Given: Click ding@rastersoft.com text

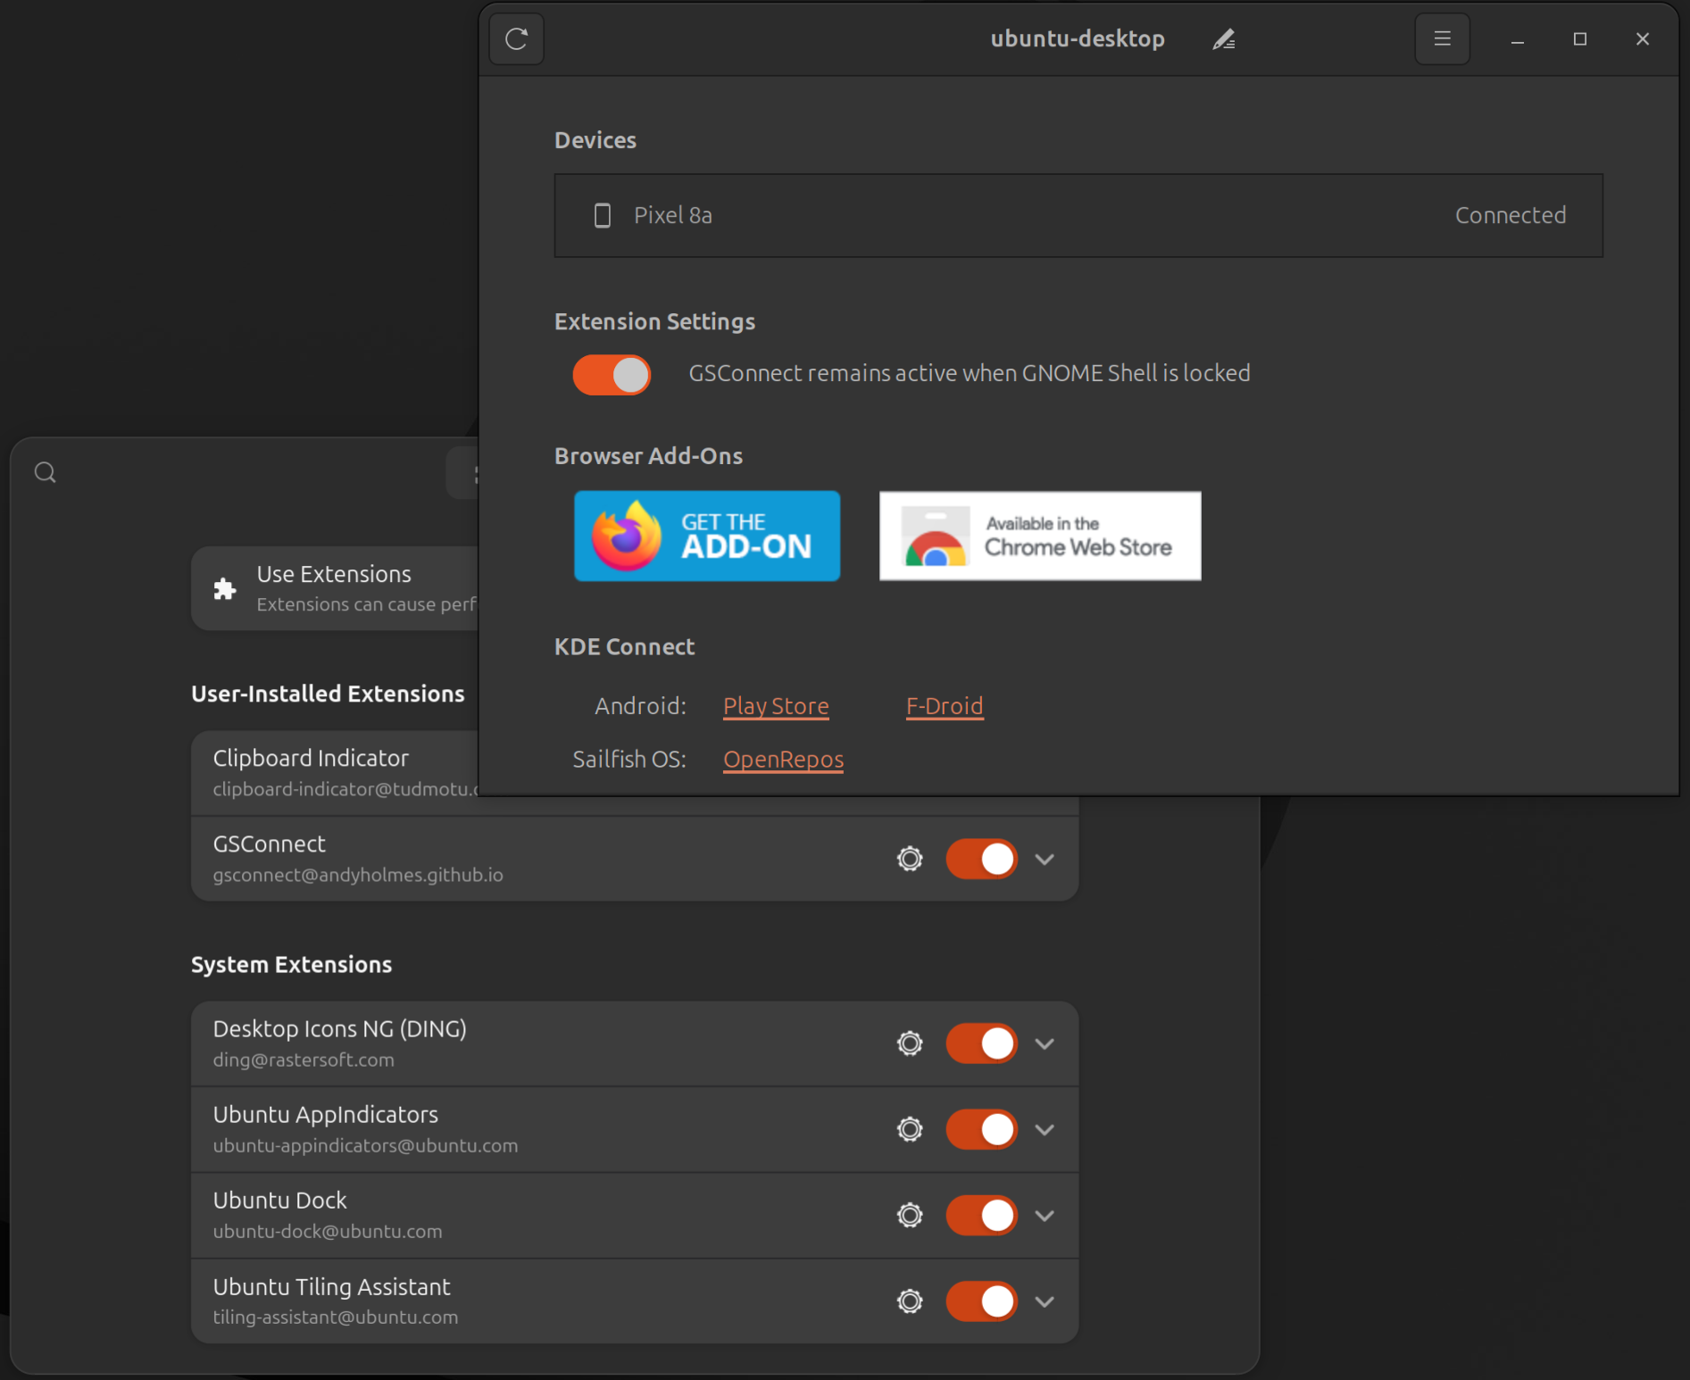Looking at the screenshot, I should coord(304,1060).
